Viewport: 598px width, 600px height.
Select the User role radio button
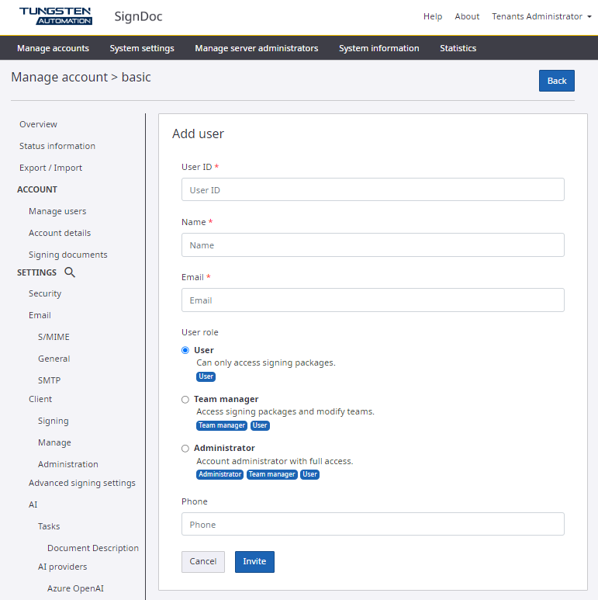pyautogui.click(x=185, y=350)
